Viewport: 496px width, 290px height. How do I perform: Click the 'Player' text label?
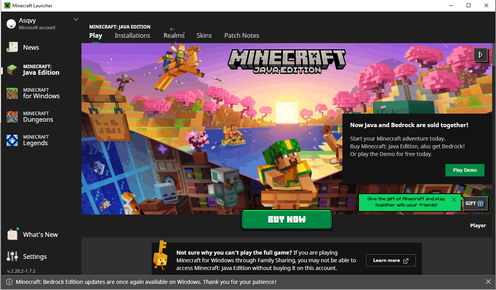(478, 226)
